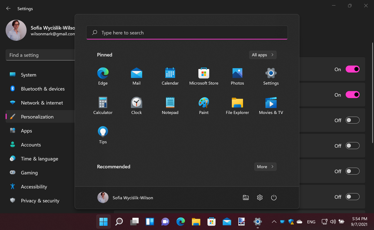This screenshot has height=230, width=374.
Task: Open Microsoft Edge from the pinned apps
Action: click(103, 75)
